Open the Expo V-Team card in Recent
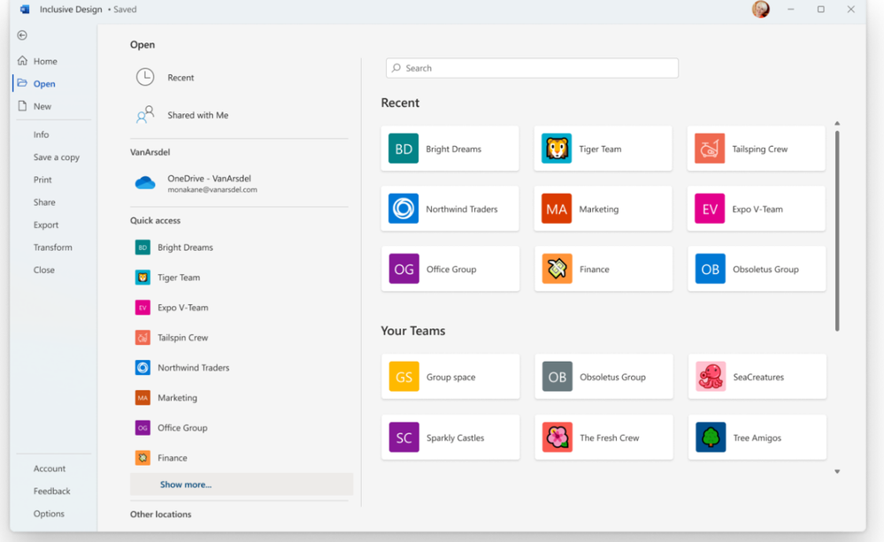The image size is (884, 542). tap(756, 209)
